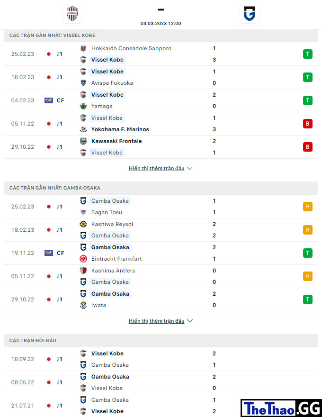Open the 18.09.22 head-to-head match row
322x417 pixels.
tap(161, 359)
